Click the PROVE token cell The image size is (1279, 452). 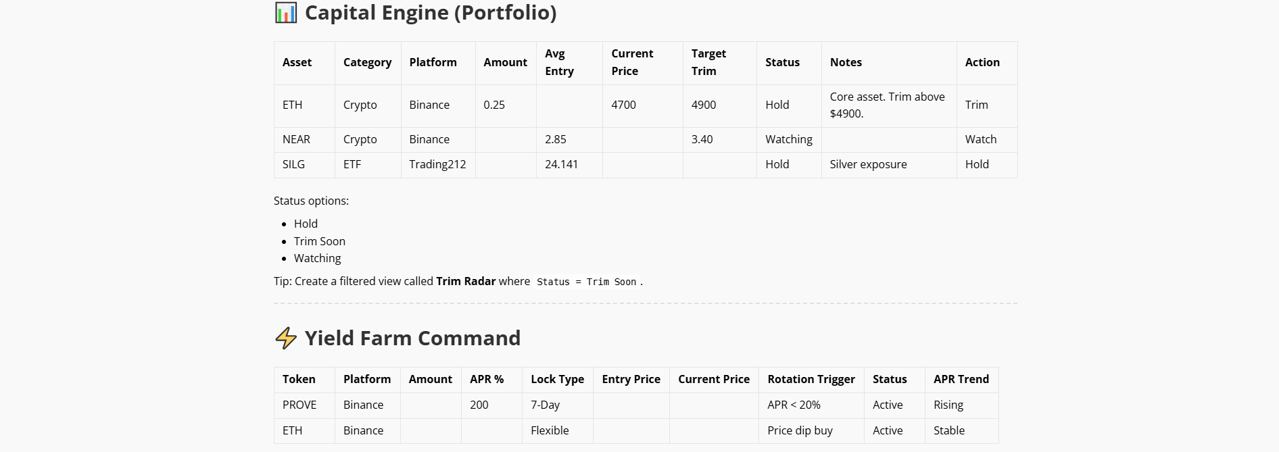pos(304,405)
